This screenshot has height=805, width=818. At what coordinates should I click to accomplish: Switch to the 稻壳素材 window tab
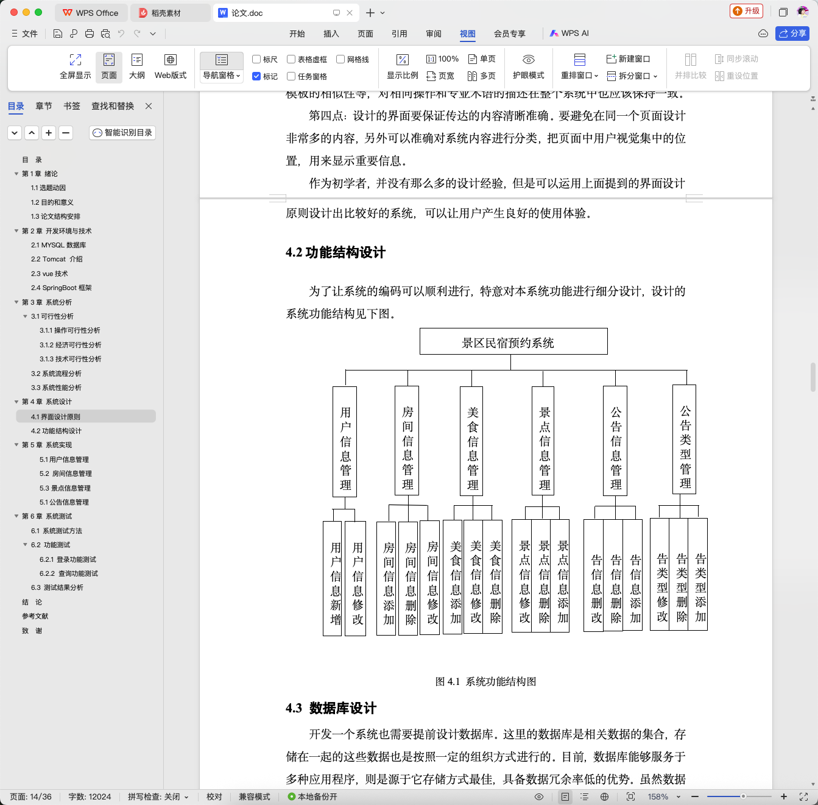point(171,13)
